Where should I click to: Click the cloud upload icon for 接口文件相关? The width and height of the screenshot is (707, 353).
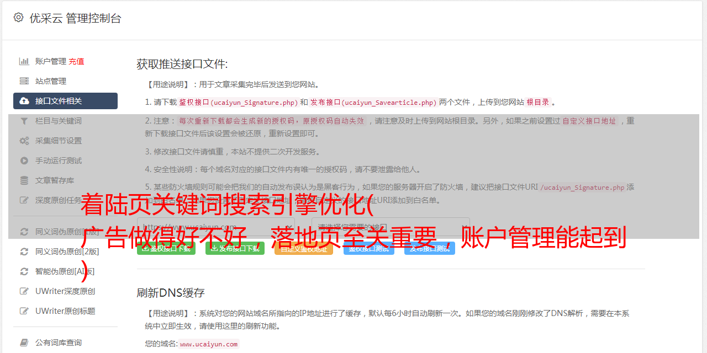tap(24, 101)
